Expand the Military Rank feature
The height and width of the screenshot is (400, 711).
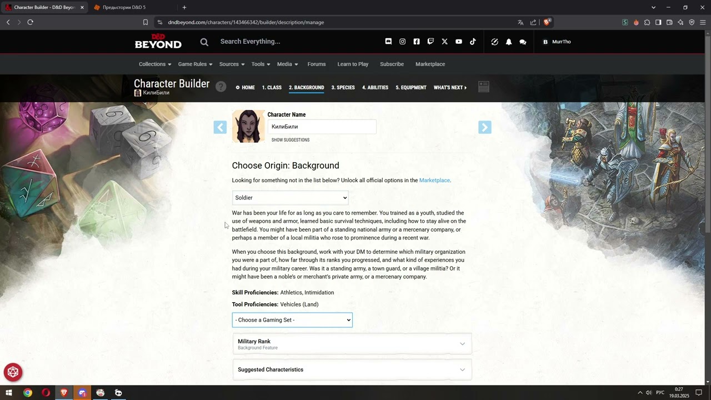[352, 344]
